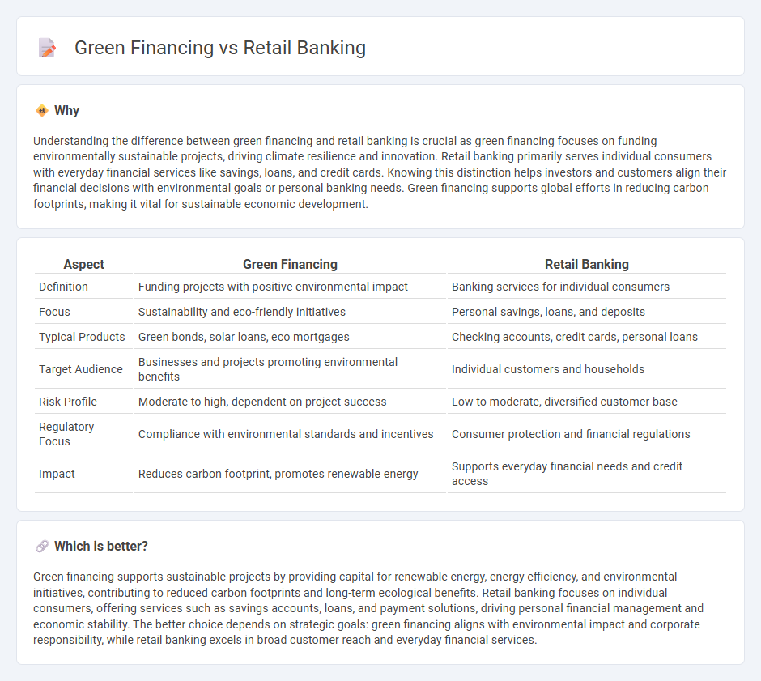
Task: Click the paragraph starting 'Green financing supports sustainable'
Action: click(368, 608)
